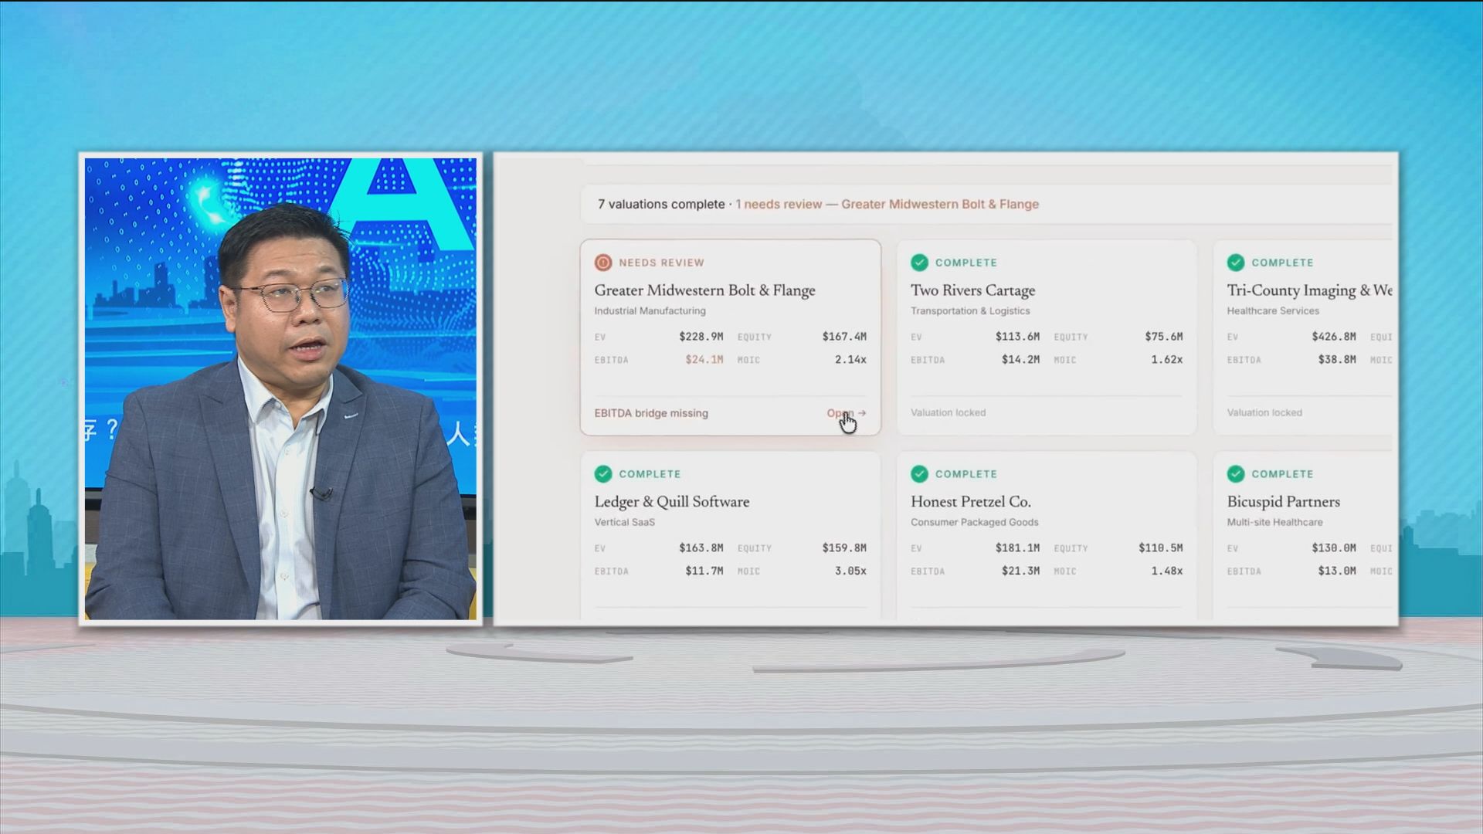Click 'Industrial Manufacturing' sector label
Viewport: 1483px width, 834px height.
[x=650, y=310]
